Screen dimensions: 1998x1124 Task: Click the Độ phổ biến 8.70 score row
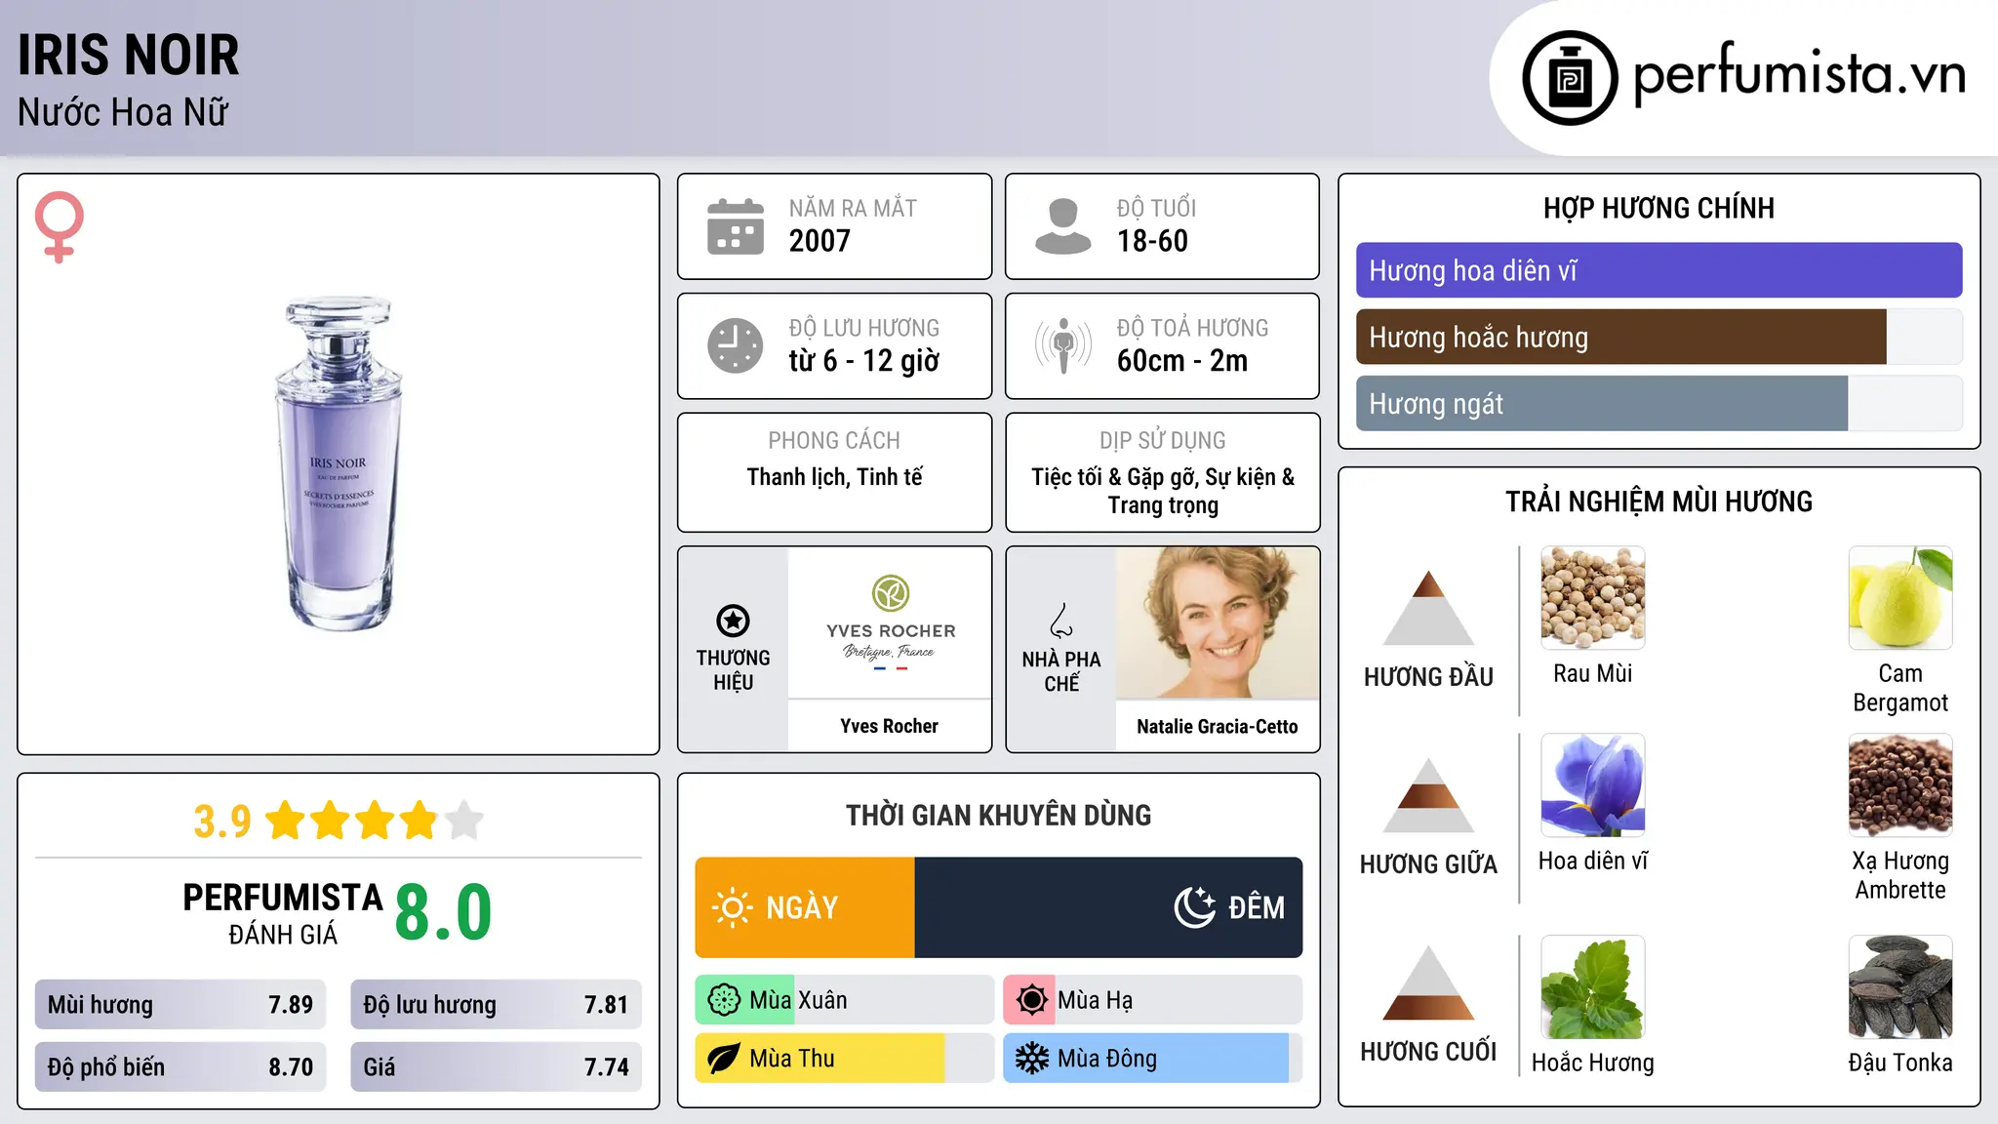click(x=180, y=1067)
